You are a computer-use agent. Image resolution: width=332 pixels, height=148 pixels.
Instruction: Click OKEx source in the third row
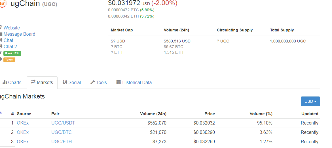tap(23, 142)
